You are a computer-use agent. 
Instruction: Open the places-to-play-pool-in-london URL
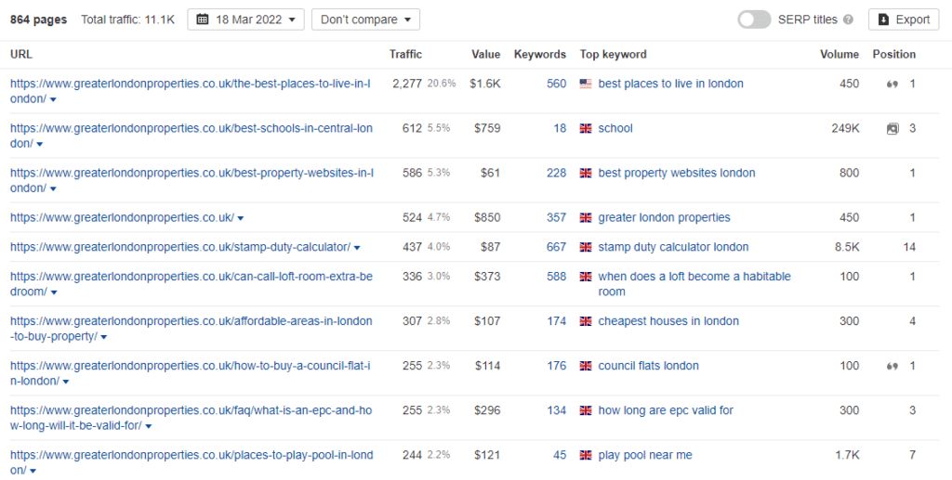192,462
